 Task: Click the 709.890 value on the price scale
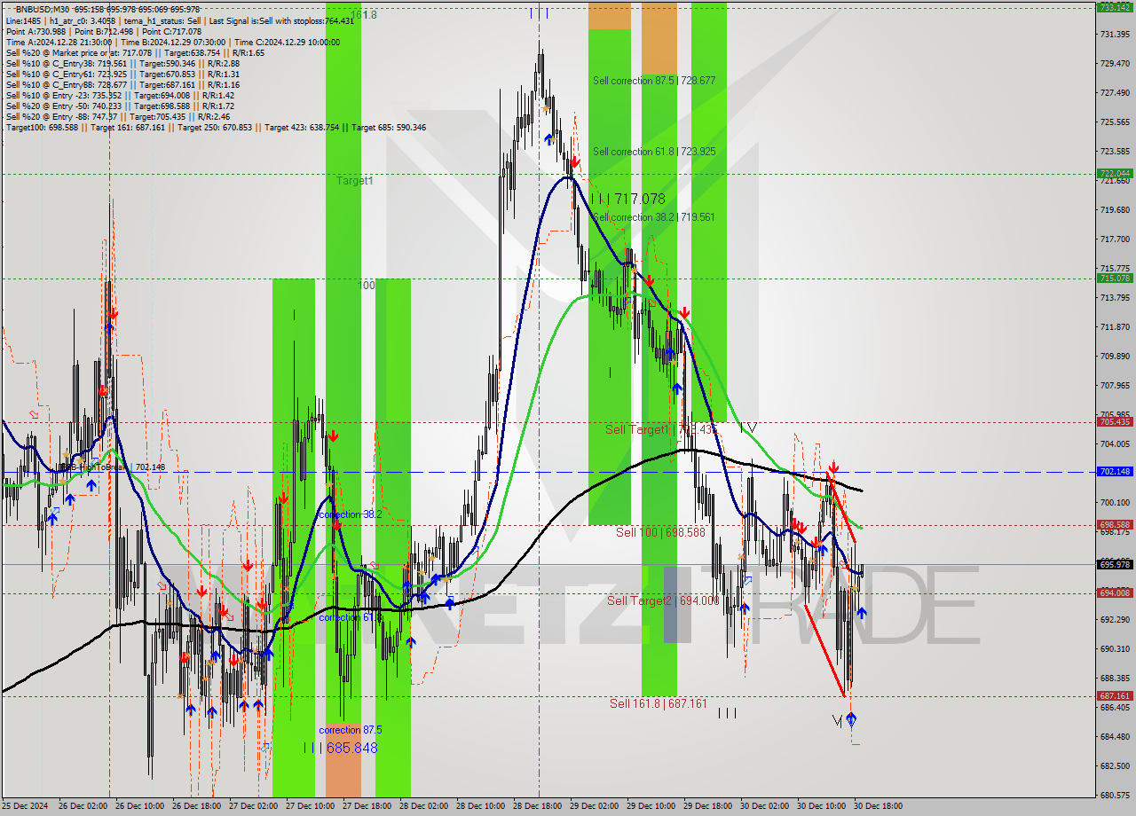(x=1115, y=356)
